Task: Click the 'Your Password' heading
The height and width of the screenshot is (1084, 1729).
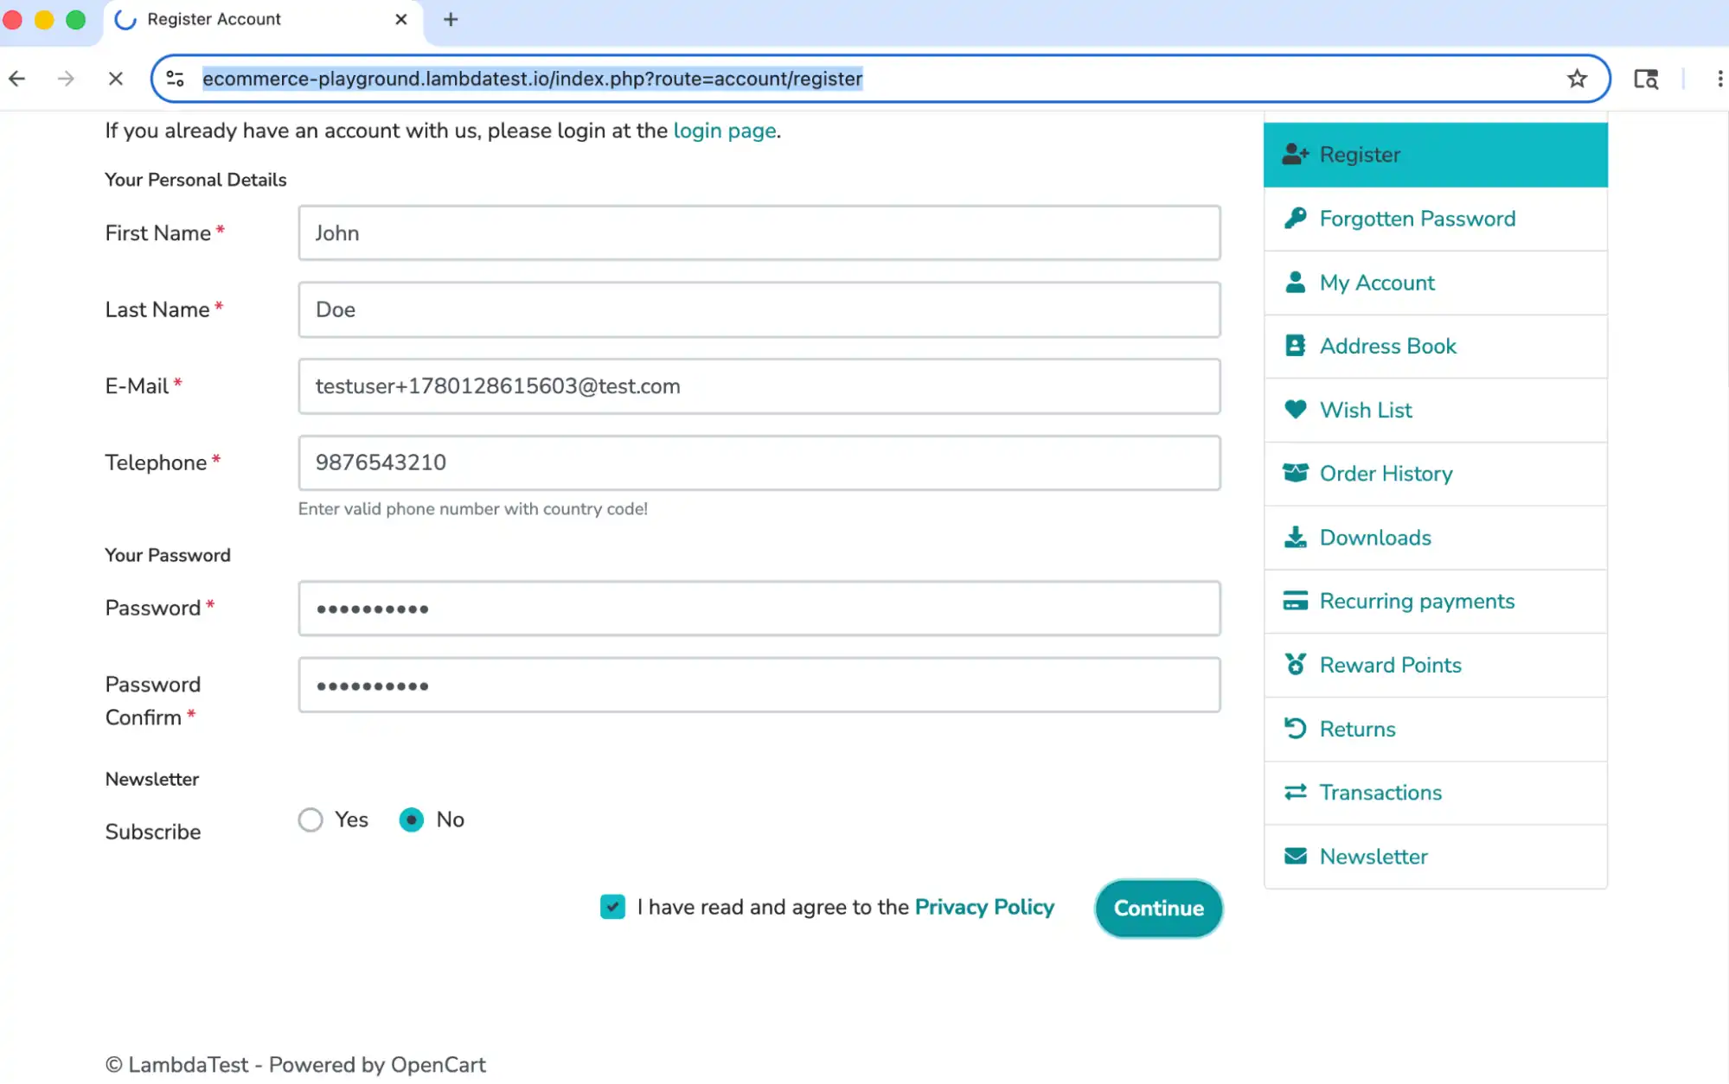Action: tap(168, 555)
